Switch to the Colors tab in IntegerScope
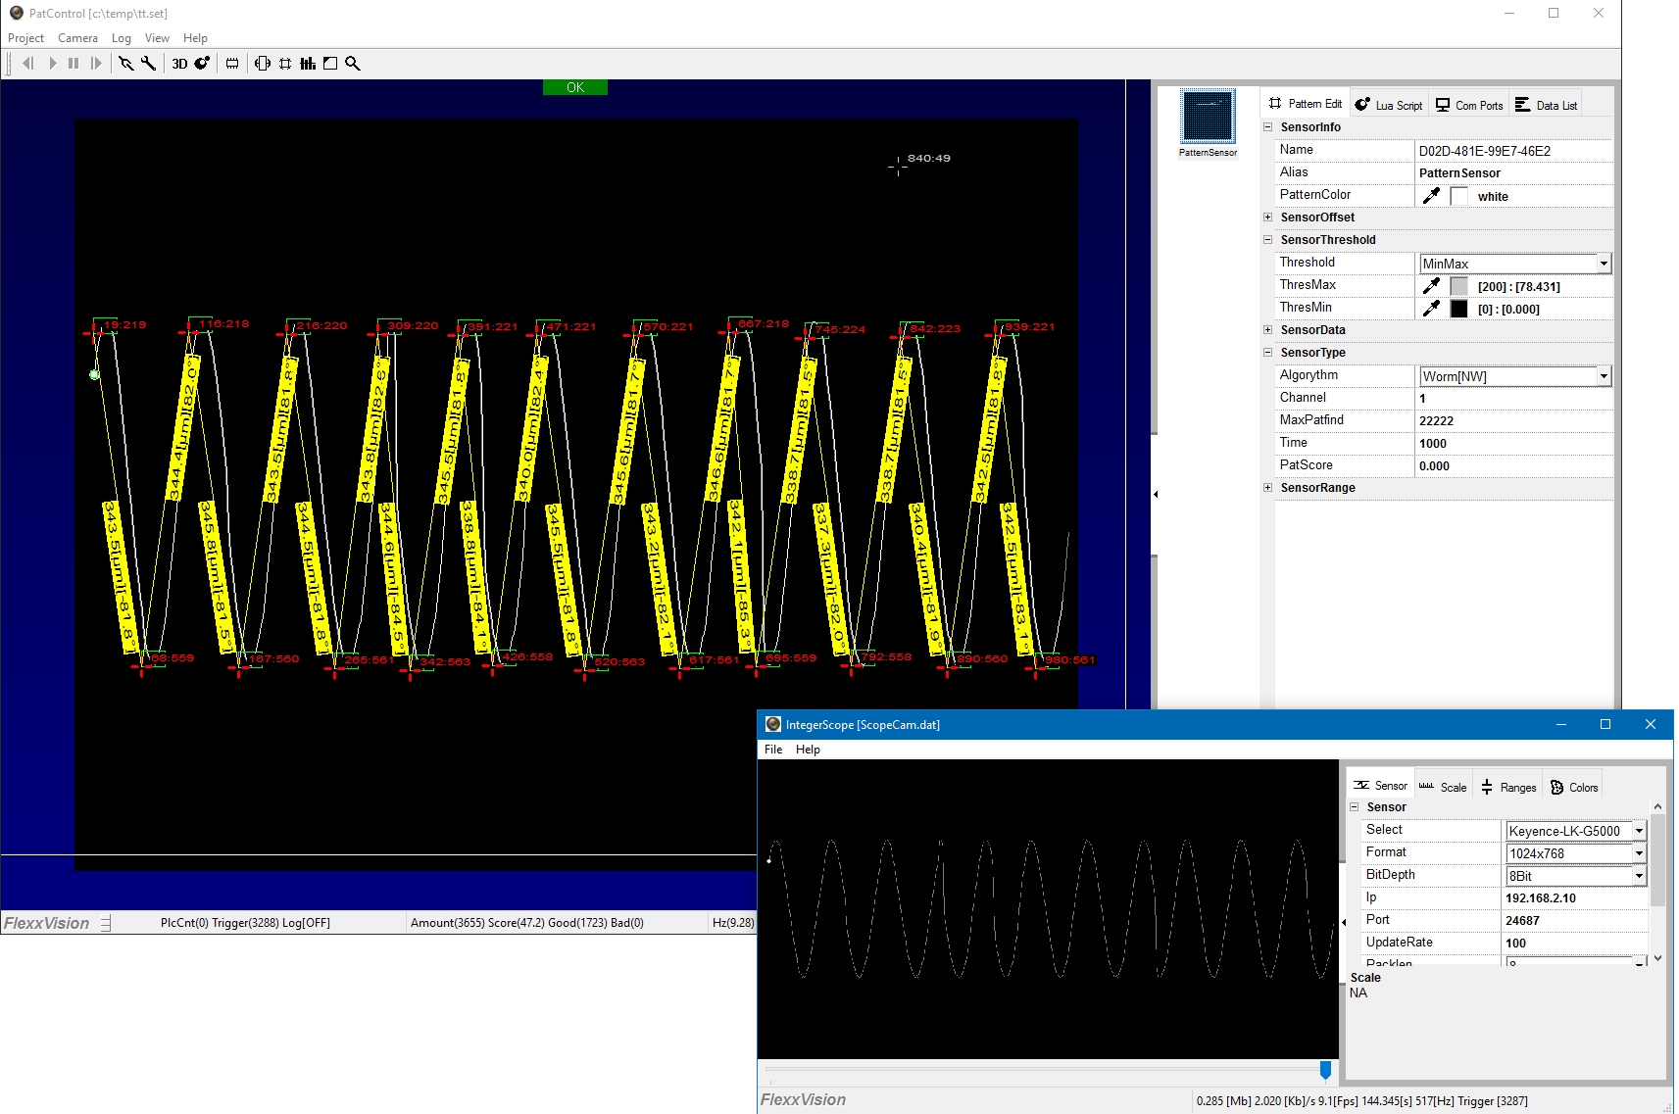Image resolution: width=1679 pixels, height=1114 pixels. tap(1574, 787)
